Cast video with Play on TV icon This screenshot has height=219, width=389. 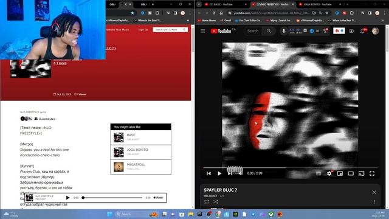361,173
